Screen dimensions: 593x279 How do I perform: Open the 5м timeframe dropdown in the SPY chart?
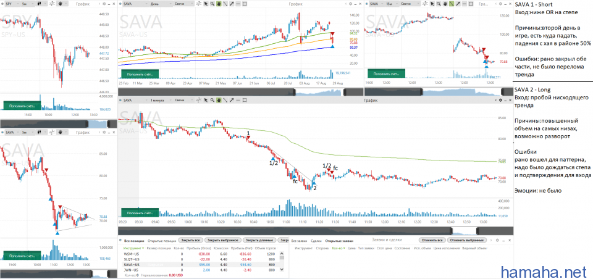pyautogui.click(x=28, y=4)
